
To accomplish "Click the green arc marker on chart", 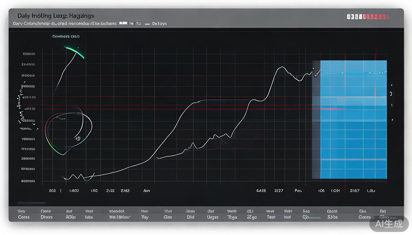I will [x=75, y=51].
